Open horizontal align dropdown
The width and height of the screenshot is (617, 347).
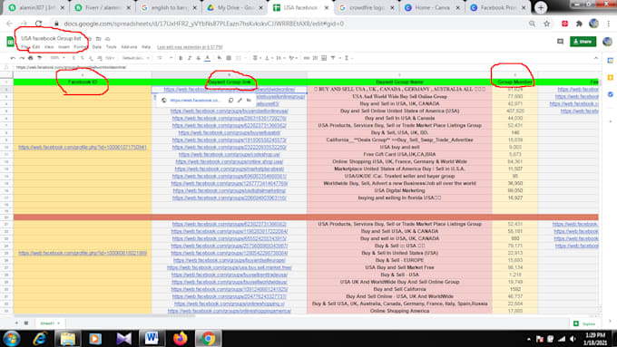pos(257,58)
